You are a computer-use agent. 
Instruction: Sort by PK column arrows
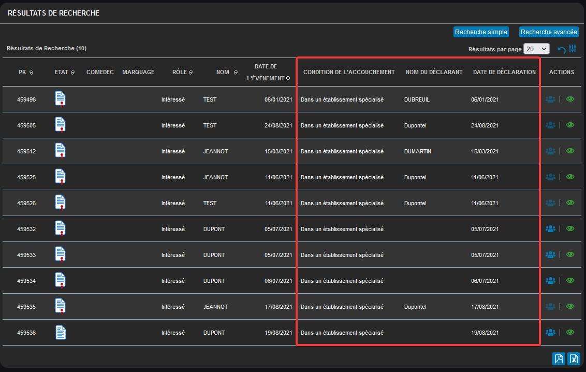[x=32, y=73]
